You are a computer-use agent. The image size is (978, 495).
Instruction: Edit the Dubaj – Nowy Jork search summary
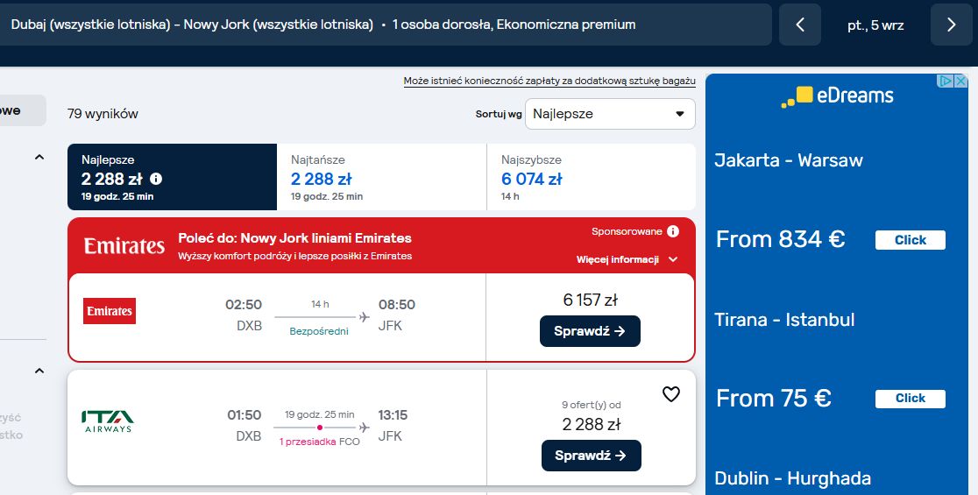point(386,25)
